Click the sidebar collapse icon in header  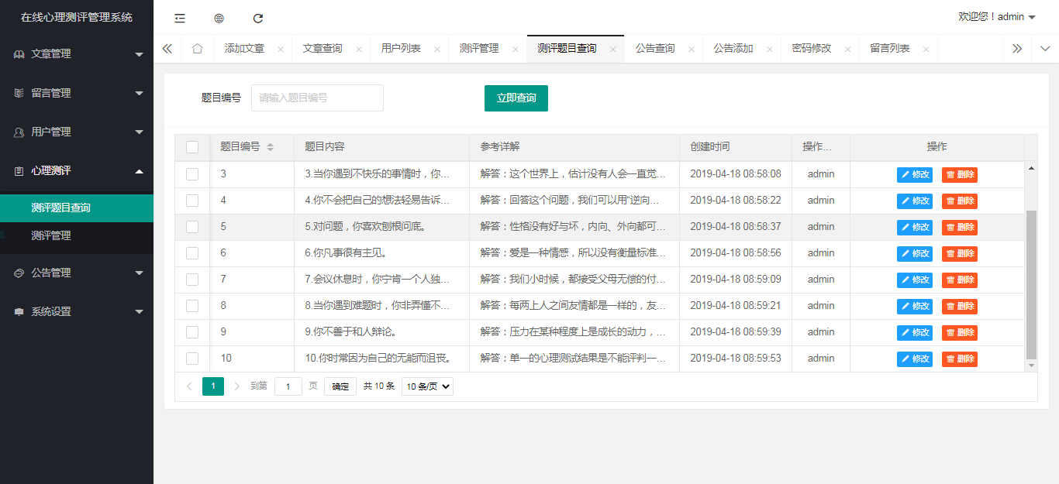180,18
